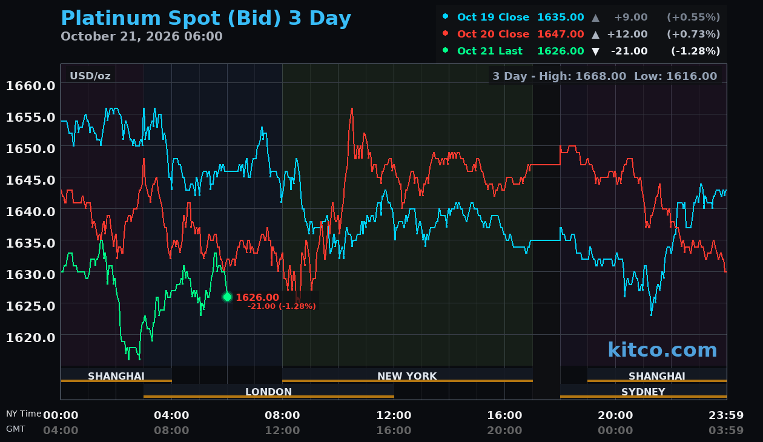This screenshot has height=442, width=763.
Task: Click the date October 21, 2026 06:00
Action: pyautogui.click(x=142, y=36)
